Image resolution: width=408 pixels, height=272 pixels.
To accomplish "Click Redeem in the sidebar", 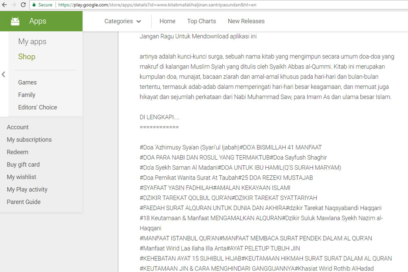I will pyautogui.click(x=18, y=152).
